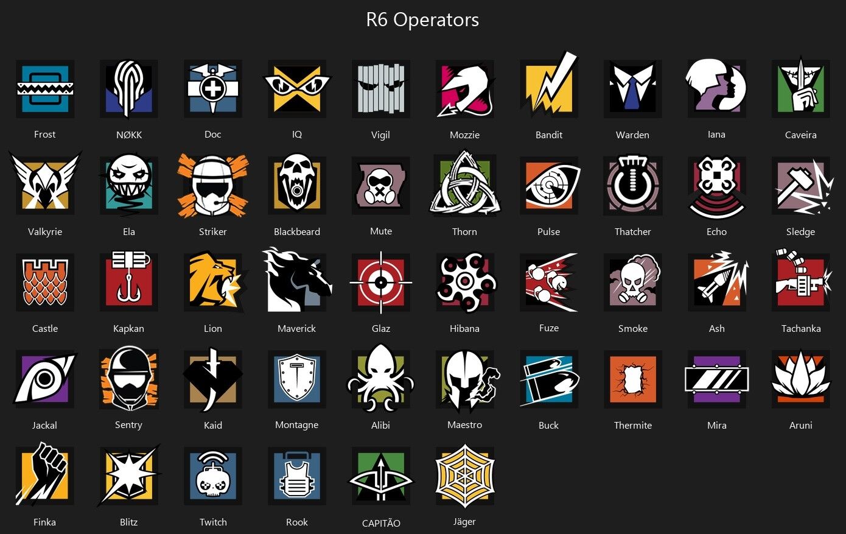Choose Blackbeard's skull icon
Viewport: 846px width, 534px height.
[297, 185]
